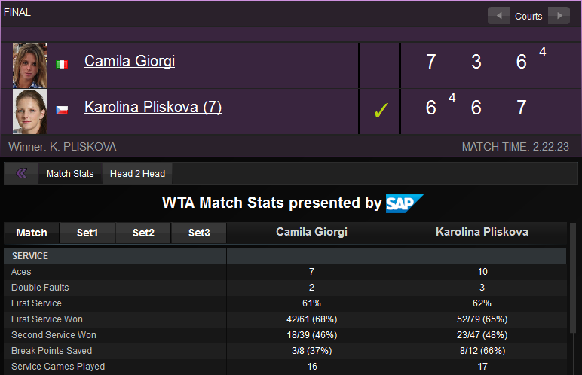The image size is (582, 375).
Task: Select the Match stats tab
Action: point(32,233)
